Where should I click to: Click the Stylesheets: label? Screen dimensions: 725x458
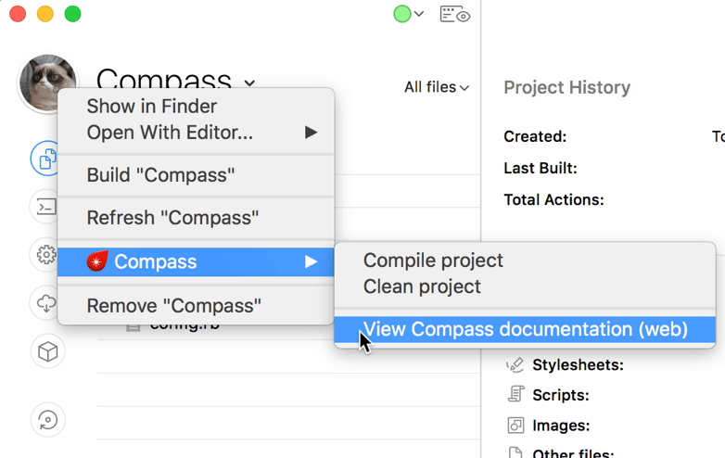(578, 364)
